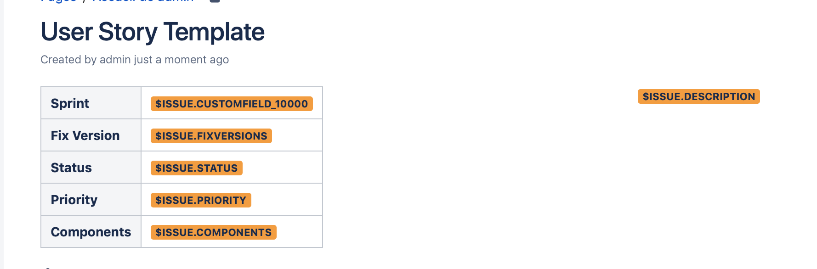Click the author name 'admin' in the byline
Screen dimensions: 817x269
tap(115, 60)
